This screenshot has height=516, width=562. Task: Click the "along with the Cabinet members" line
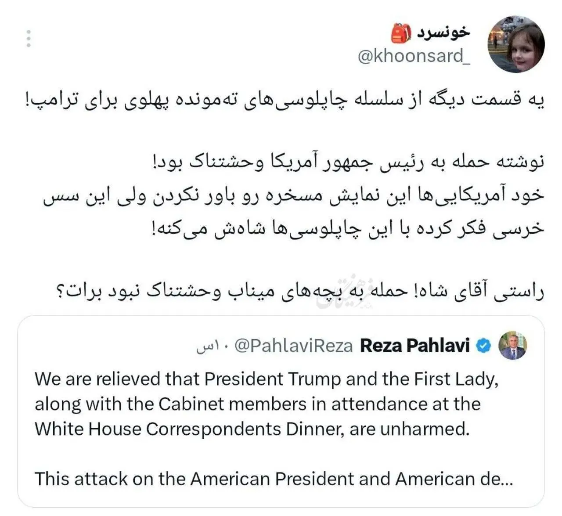click(257, 404)
